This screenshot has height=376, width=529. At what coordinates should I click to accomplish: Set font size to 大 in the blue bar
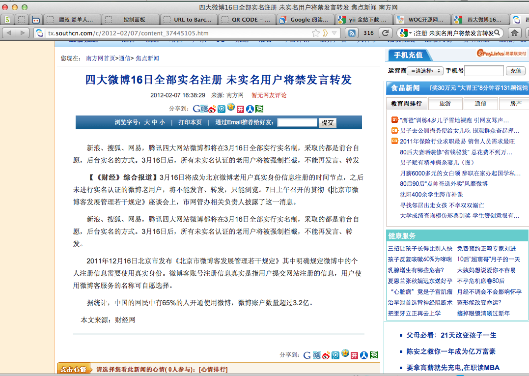pyautogui.click(x=147, y=122)
